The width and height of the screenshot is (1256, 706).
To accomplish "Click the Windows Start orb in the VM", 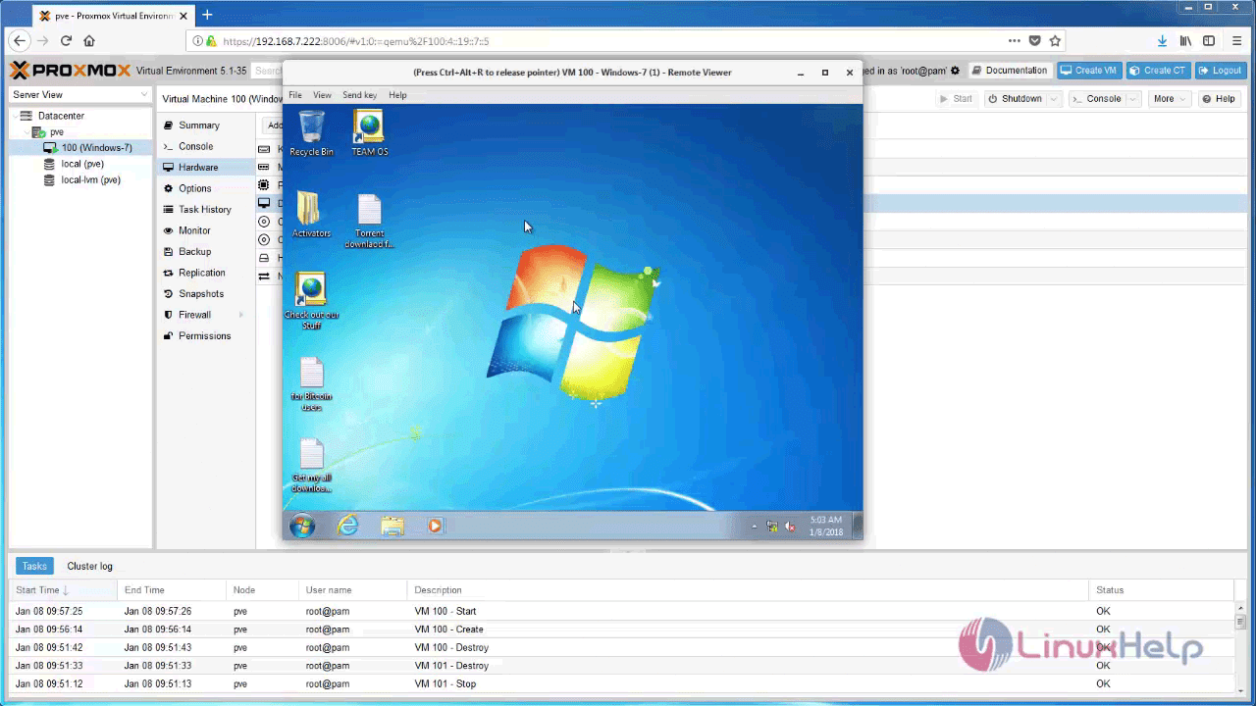I will [302, 526].
